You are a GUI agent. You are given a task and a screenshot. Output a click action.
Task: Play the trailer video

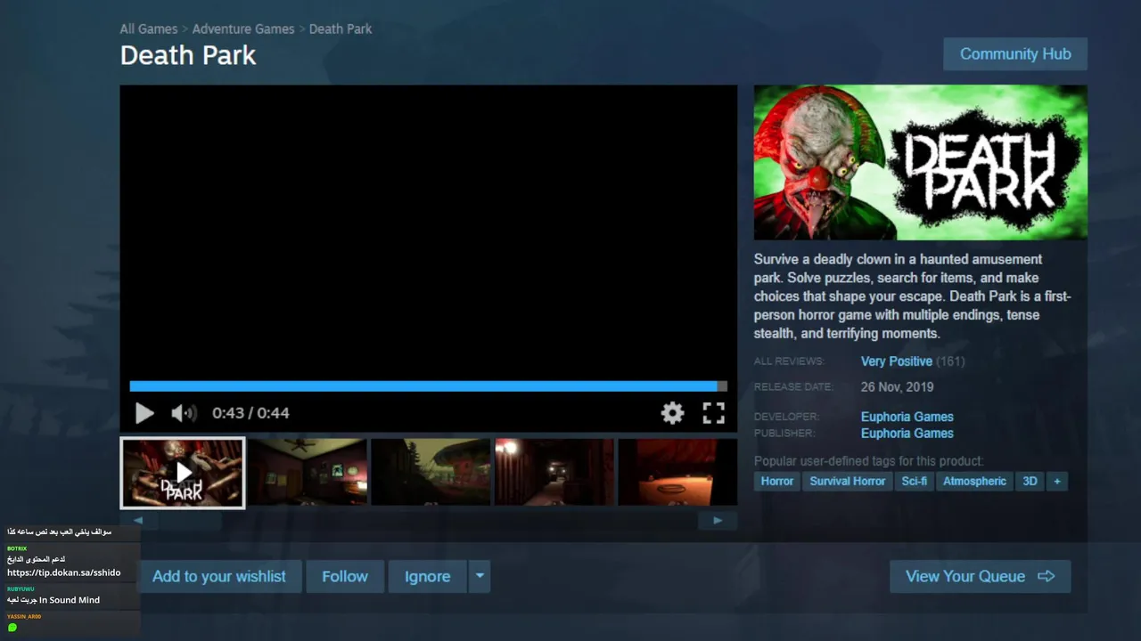(x=144, y=413)
